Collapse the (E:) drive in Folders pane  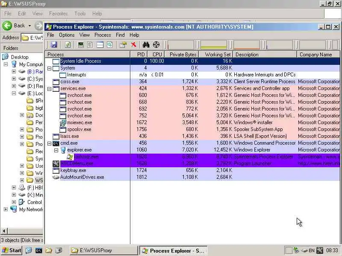coord(14,93)
